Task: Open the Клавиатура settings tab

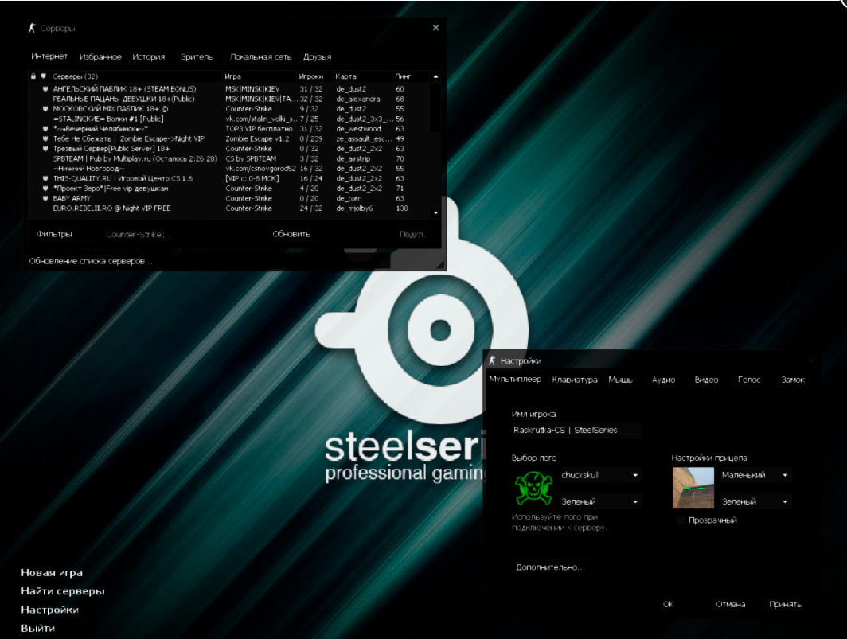Action: (x=575, y=380)
